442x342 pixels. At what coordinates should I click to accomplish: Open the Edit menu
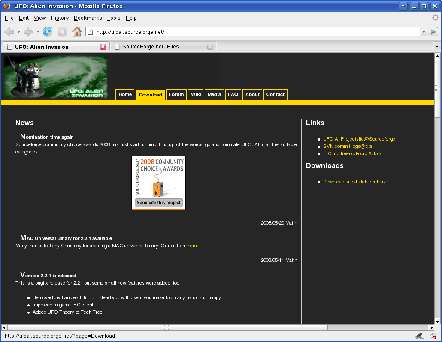pyautogui.click(x=24, y=18)
